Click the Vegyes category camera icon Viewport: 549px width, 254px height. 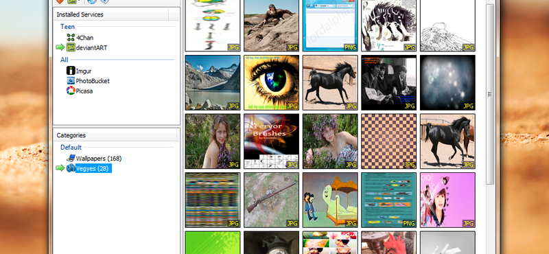coord(71,168)
